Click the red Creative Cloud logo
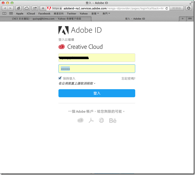Screen dimensions: 195x175 click(61, 47)
